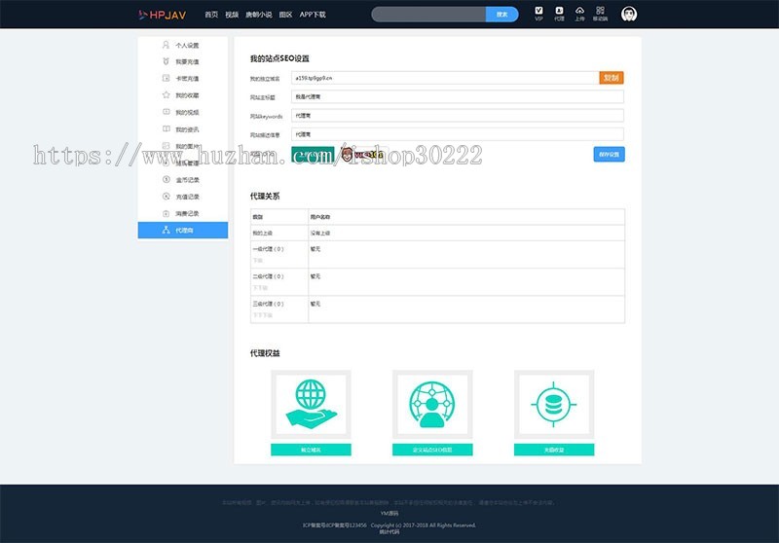Click the clock icon beside 充值记录
Viewport: 779px width, 543px height.
(166, 196)
